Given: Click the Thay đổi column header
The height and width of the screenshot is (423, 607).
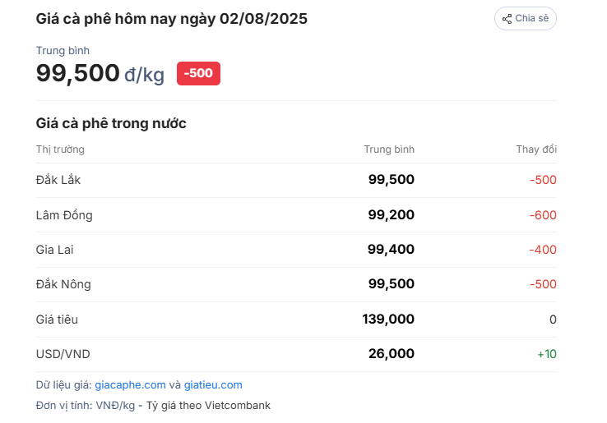Looking at the screenshot, I should (536, 149).
